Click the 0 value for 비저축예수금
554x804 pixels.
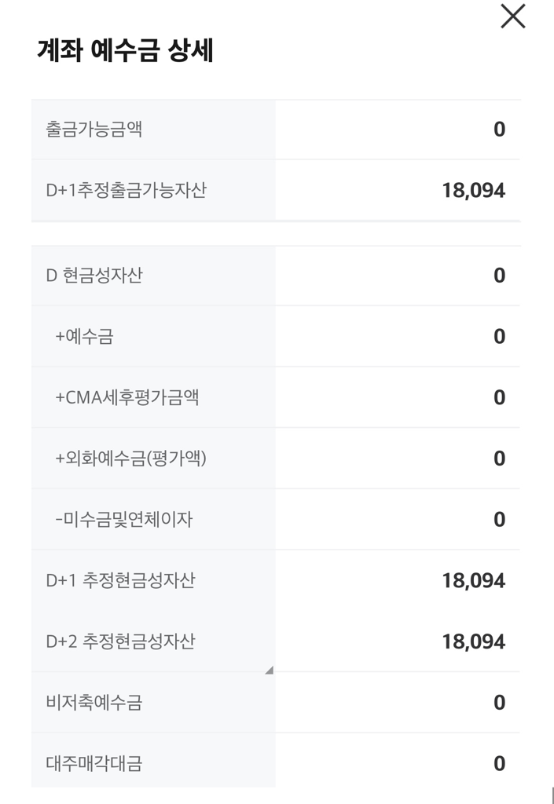point(499,703)
